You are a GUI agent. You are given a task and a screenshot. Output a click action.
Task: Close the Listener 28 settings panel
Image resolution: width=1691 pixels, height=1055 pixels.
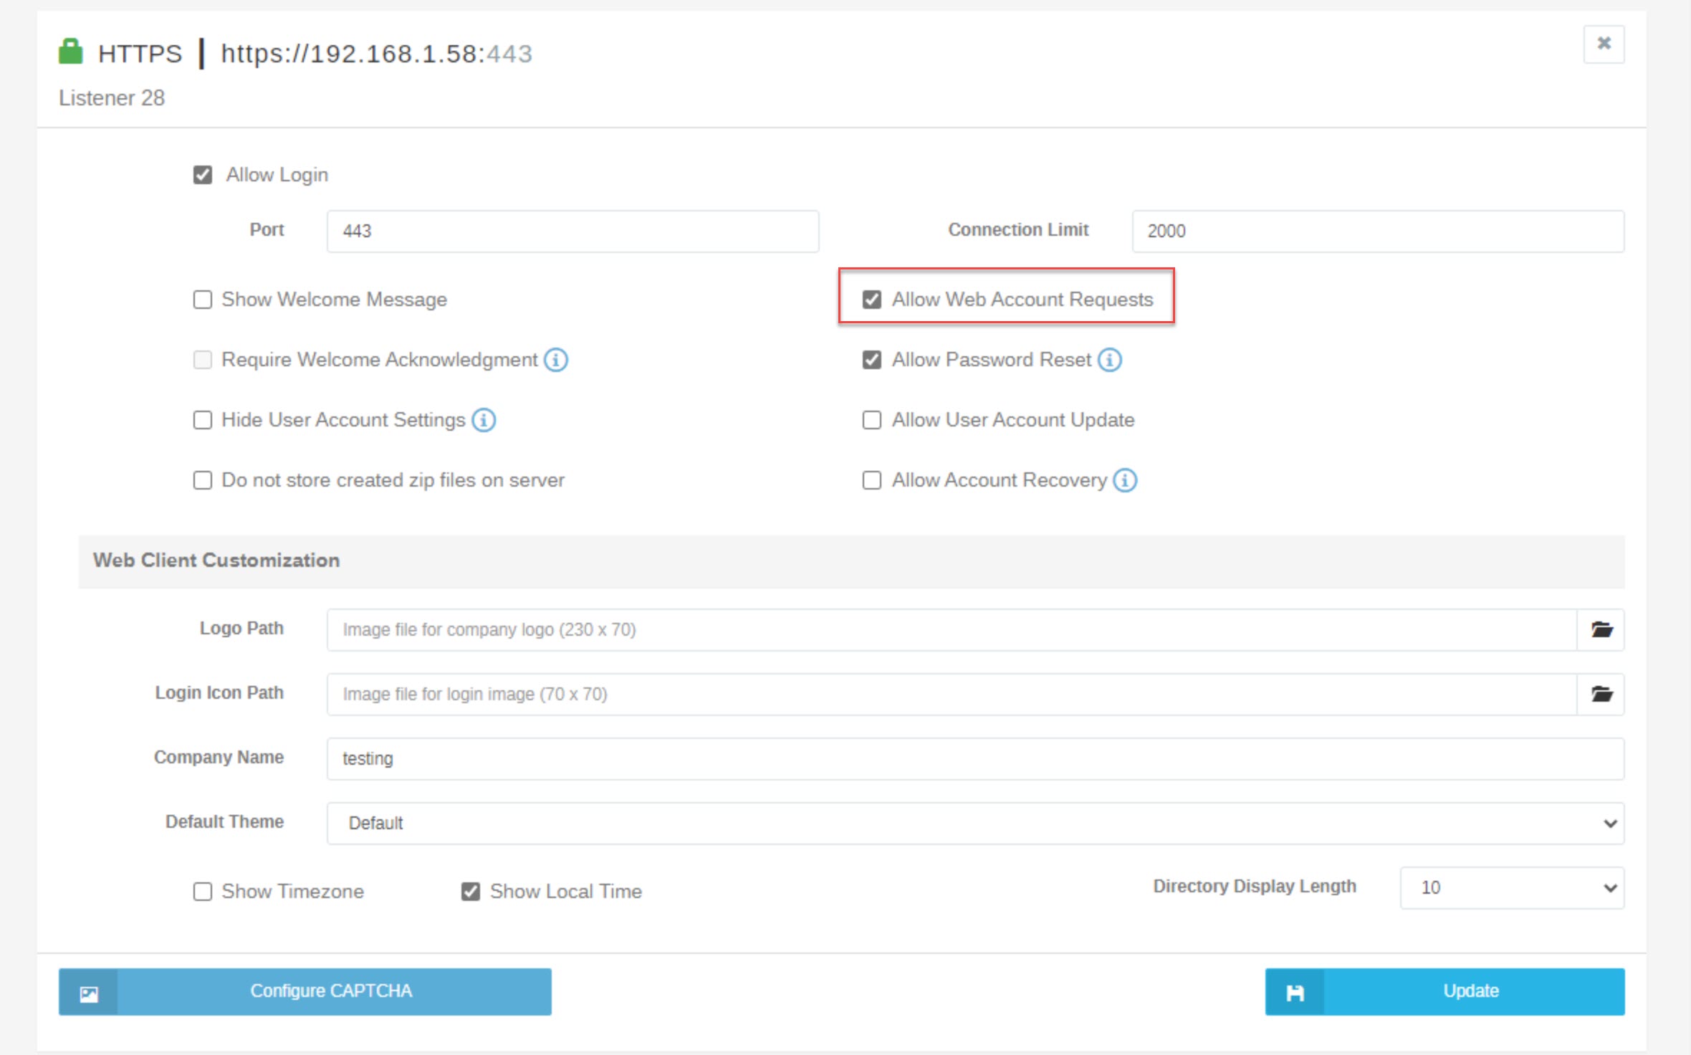click(x=1604, y=44)
